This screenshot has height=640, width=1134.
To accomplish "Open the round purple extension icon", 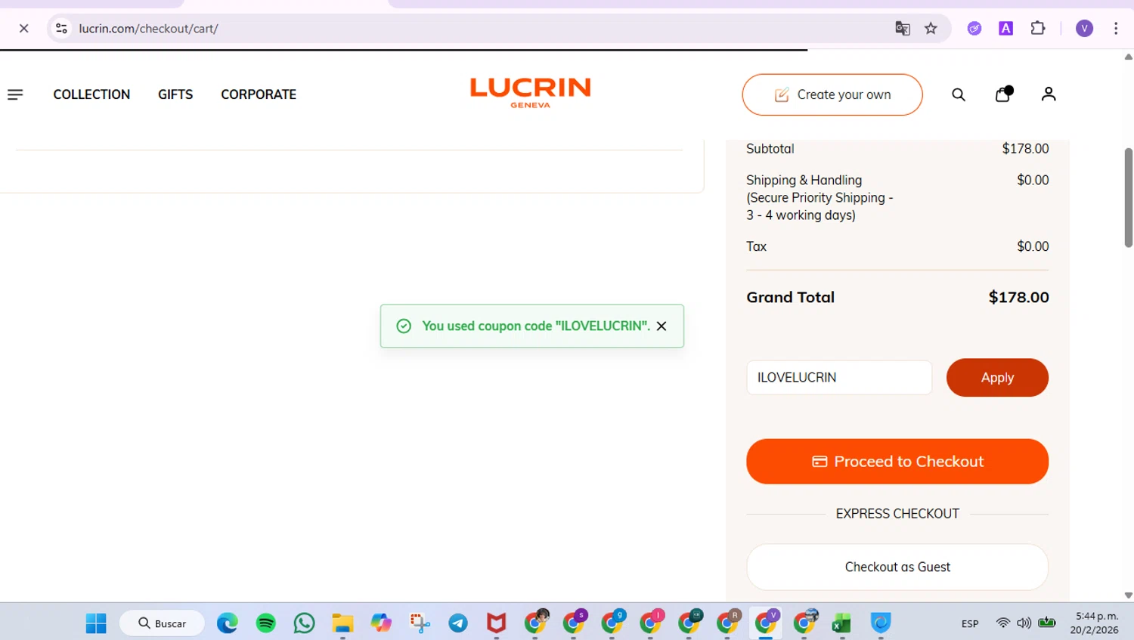I will click(x=974, y=29).
